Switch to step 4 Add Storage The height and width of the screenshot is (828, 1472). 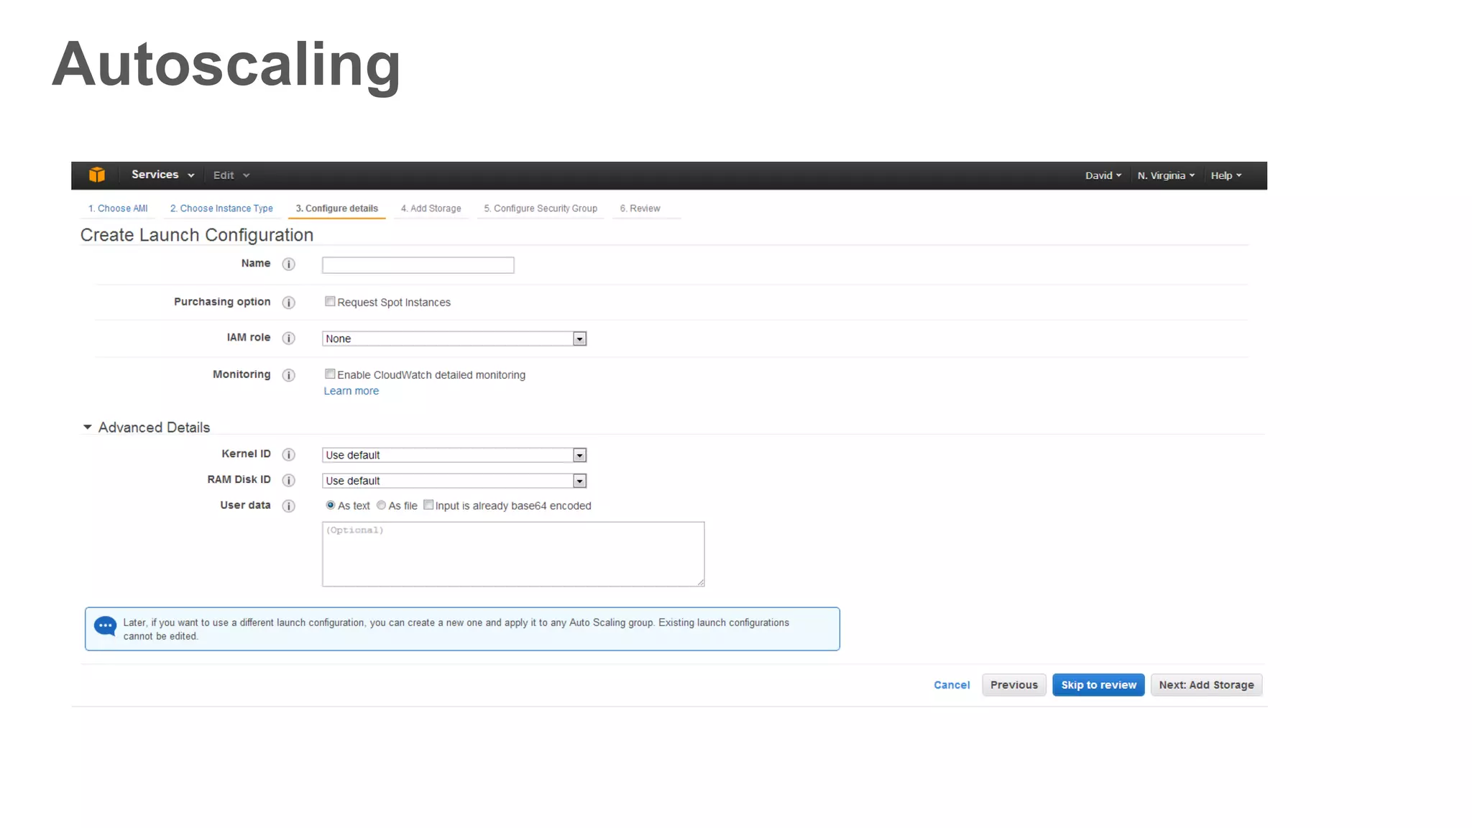tap(431, 208)
